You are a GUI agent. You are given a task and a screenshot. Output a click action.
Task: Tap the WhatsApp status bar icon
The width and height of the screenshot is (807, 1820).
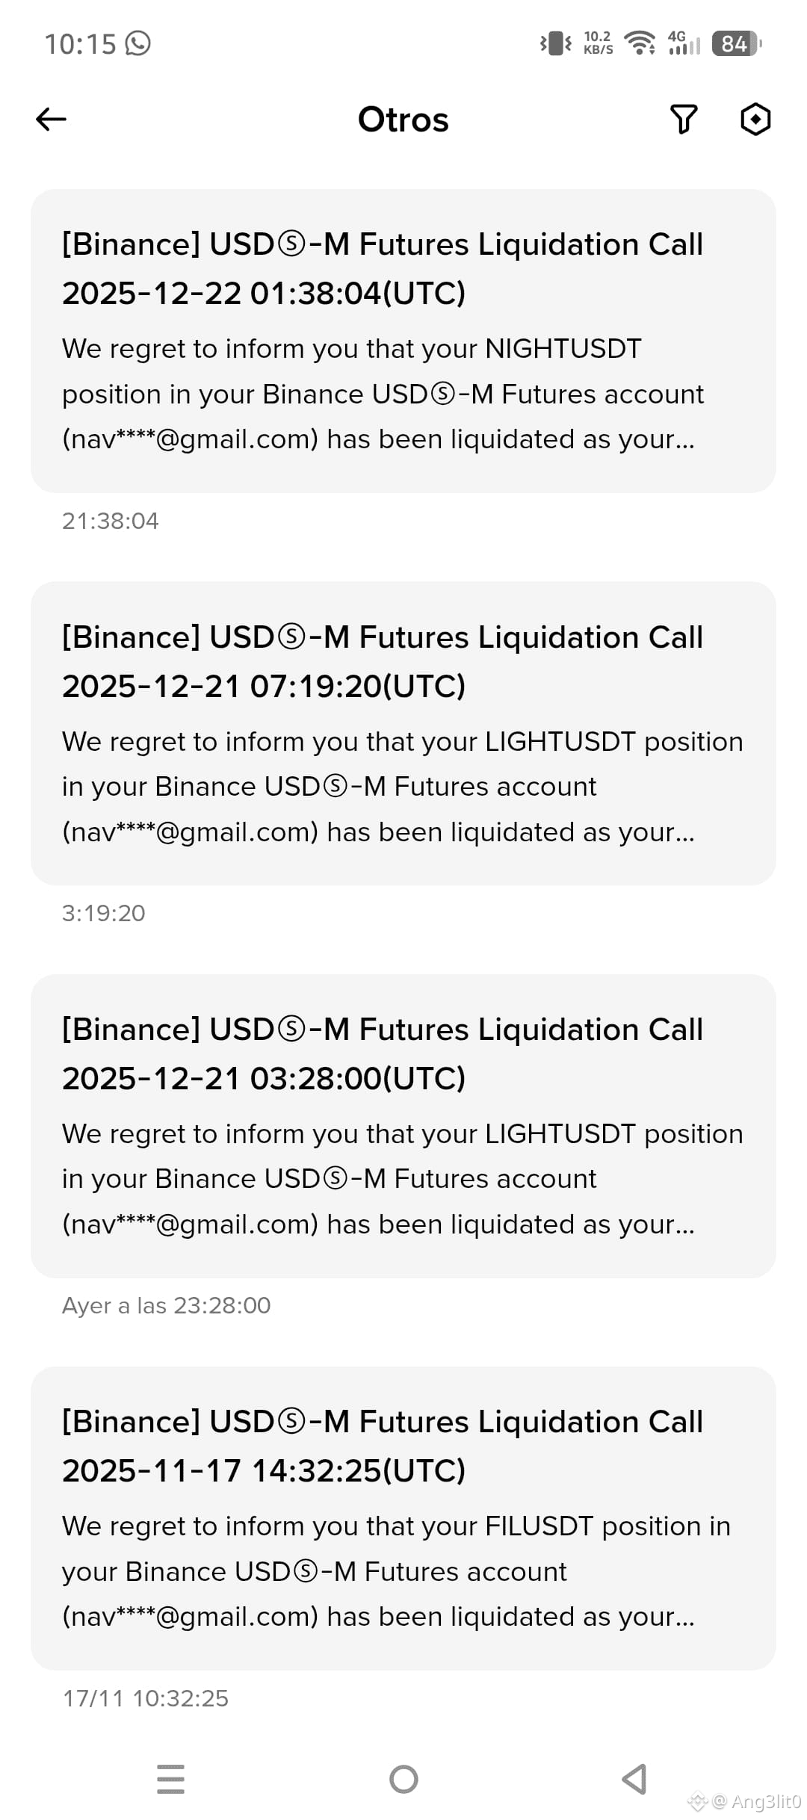pos(137,43)
